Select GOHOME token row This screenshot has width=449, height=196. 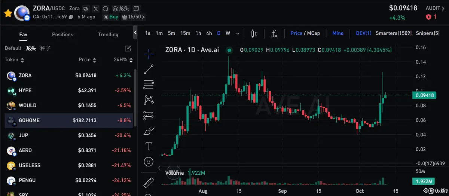click(x=68, y=120)
